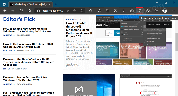Reload tab in Internet Explorer mode
This screenshot has width=178, height=96.
point(140,11)
